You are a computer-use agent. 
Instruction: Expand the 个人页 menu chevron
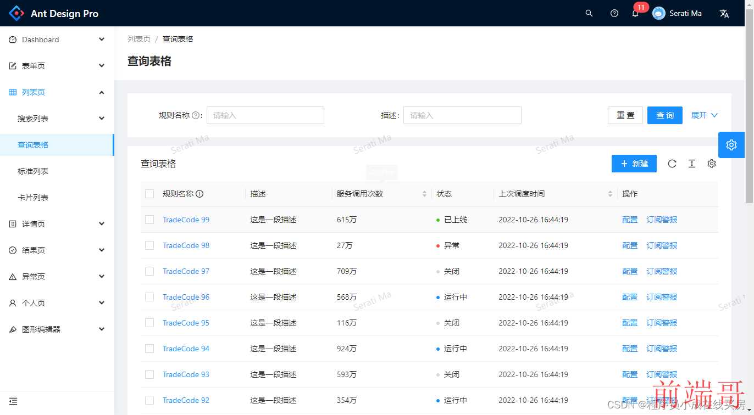click(x=102, y=303)
